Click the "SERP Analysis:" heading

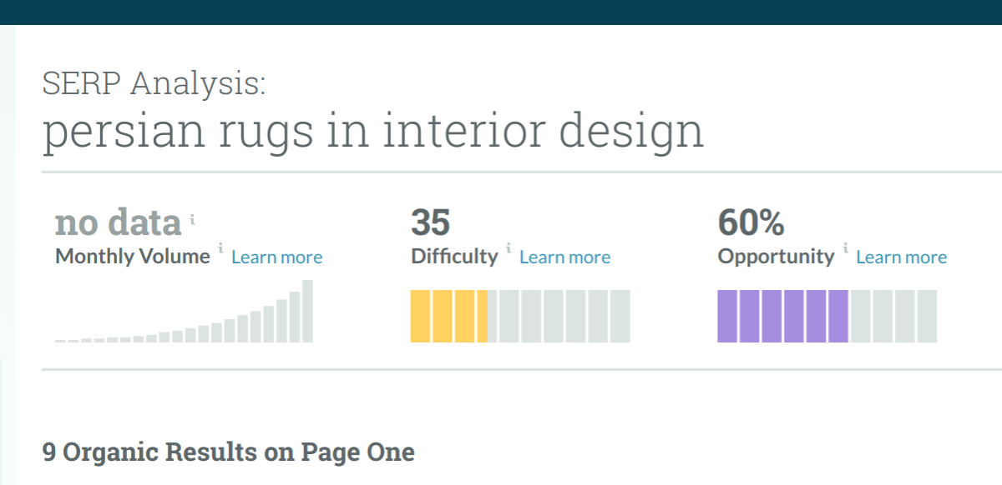click(154, 82)
